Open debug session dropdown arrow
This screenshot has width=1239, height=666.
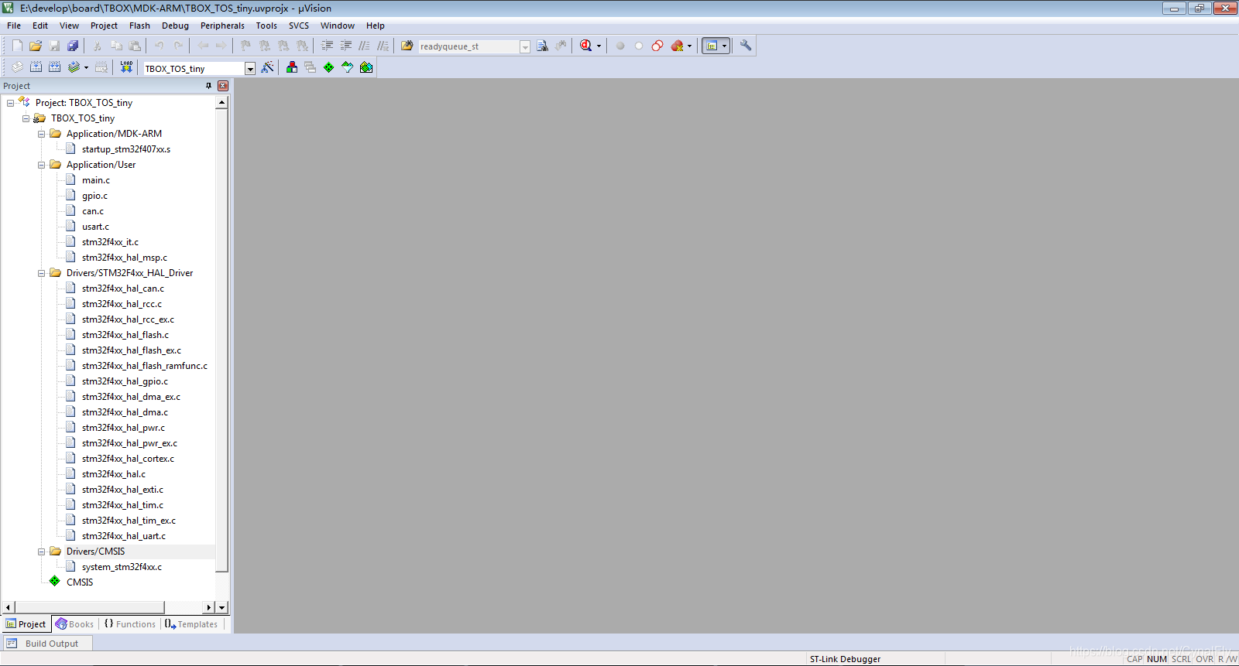[599, 46]
